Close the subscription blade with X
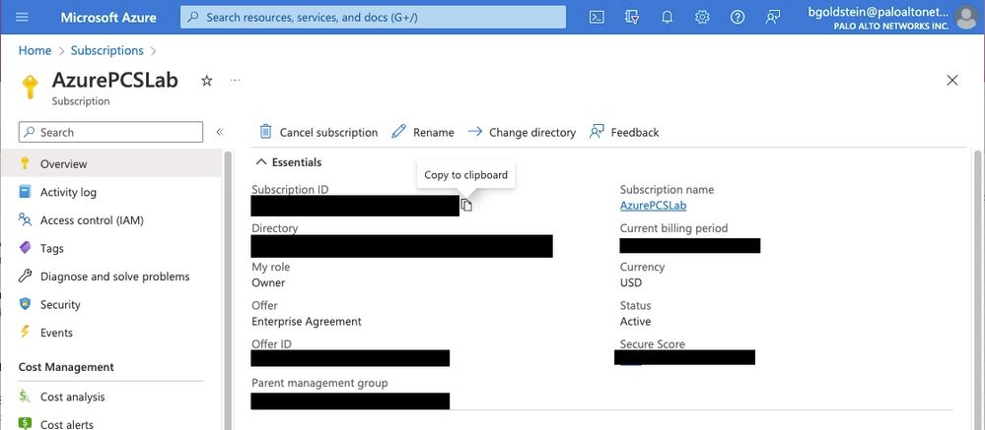Viewport: 985px width, 430px height. (x=952, y=81)
